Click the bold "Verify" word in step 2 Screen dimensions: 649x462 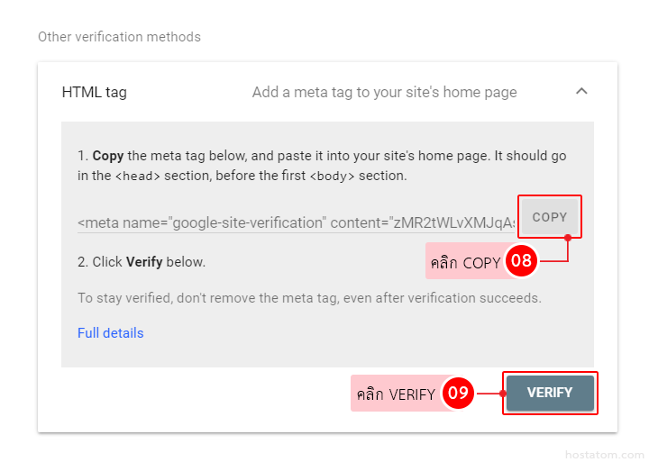(143, 262)
